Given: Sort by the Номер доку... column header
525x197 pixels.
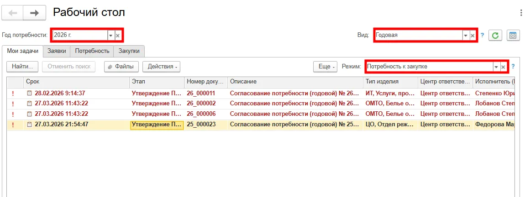Looking at the screenshot, I should [206, 82].
